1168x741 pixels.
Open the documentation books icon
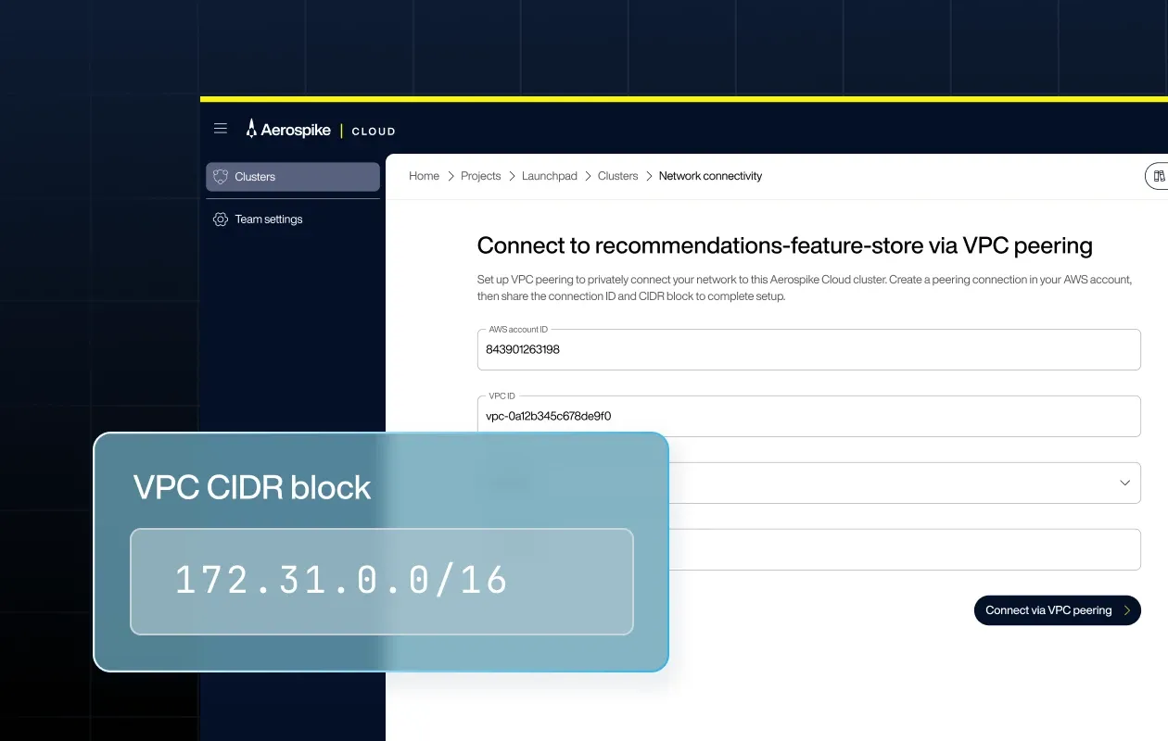(1158, 176)
